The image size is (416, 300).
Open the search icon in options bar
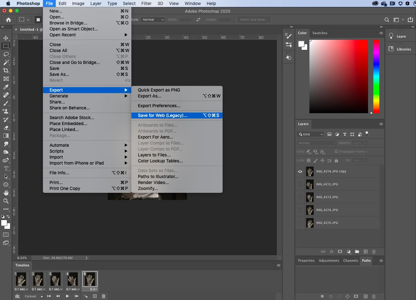coord(387,20)
